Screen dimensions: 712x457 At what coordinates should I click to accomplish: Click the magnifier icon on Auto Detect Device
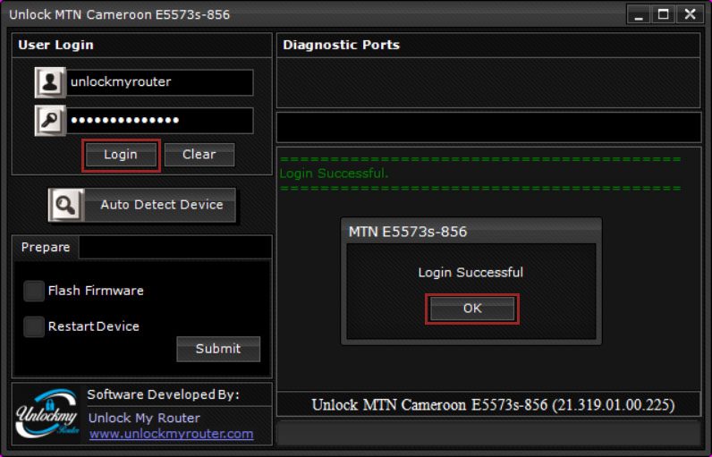tap(65, 205)
